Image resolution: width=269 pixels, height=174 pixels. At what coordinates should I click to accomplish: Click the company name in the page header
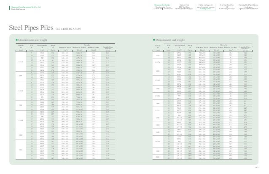pos(26,7)
